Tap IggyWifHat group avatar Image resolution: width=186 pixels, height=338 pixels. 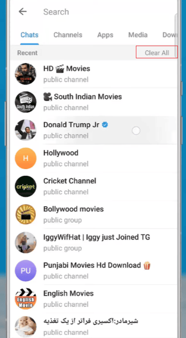[x=26, y=243]
